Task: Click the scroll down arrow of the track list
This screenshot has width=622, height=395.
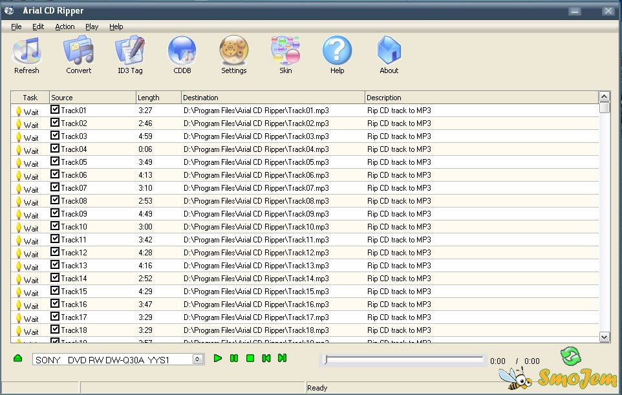Action: [x=604, y=337]
